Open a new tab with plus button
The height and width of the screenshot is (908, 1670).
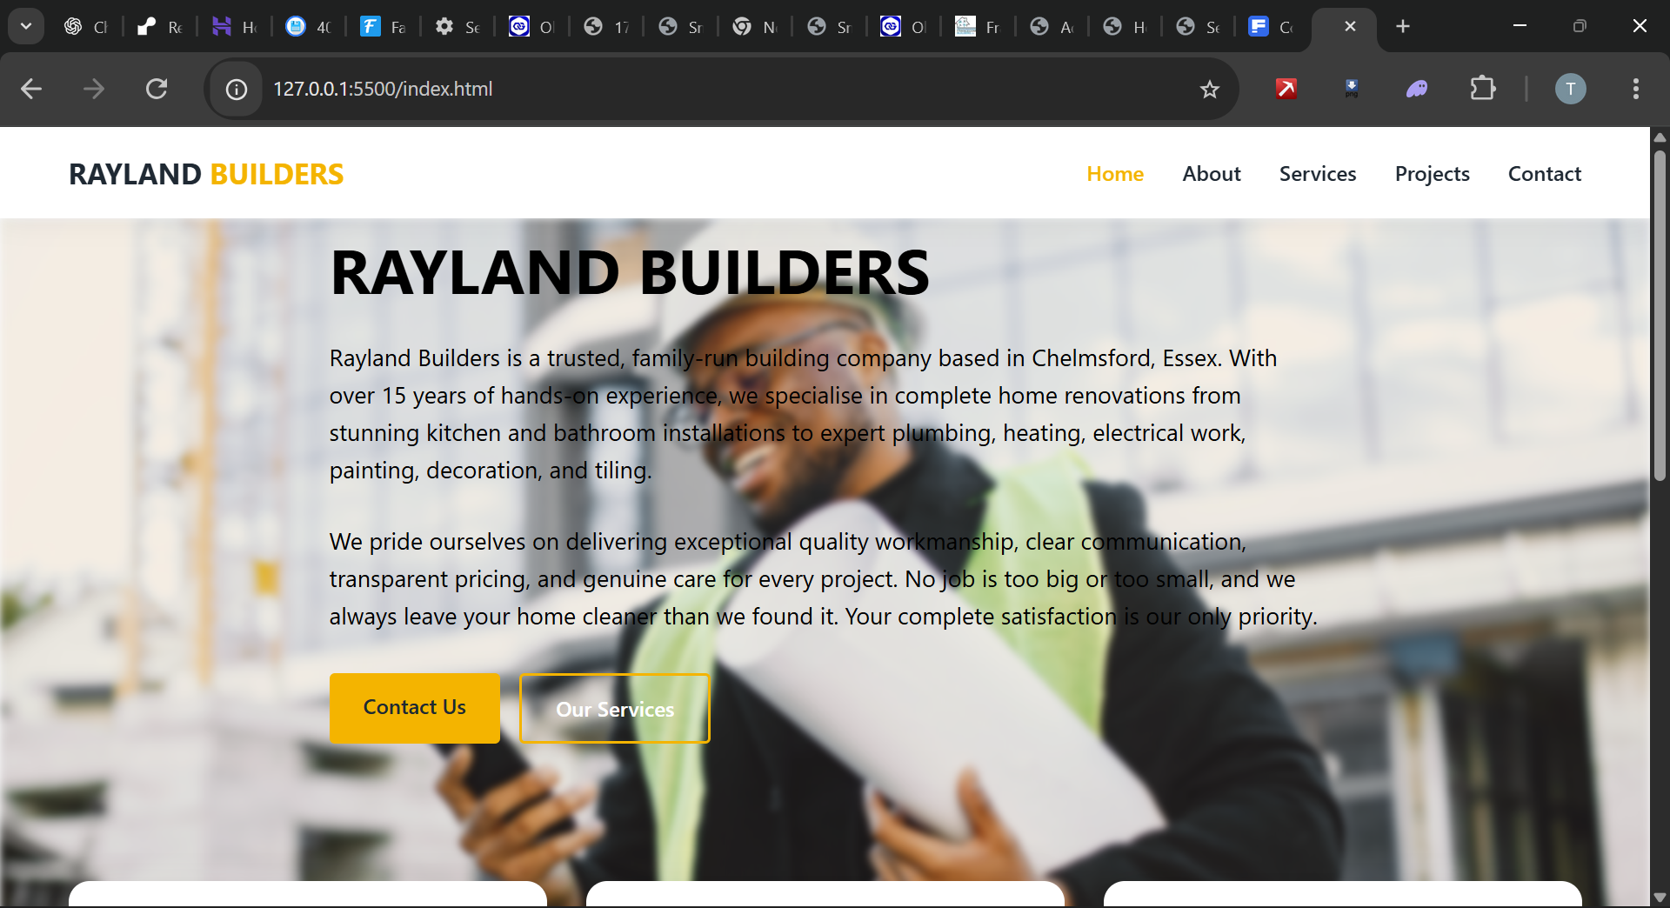[1403, 26]
